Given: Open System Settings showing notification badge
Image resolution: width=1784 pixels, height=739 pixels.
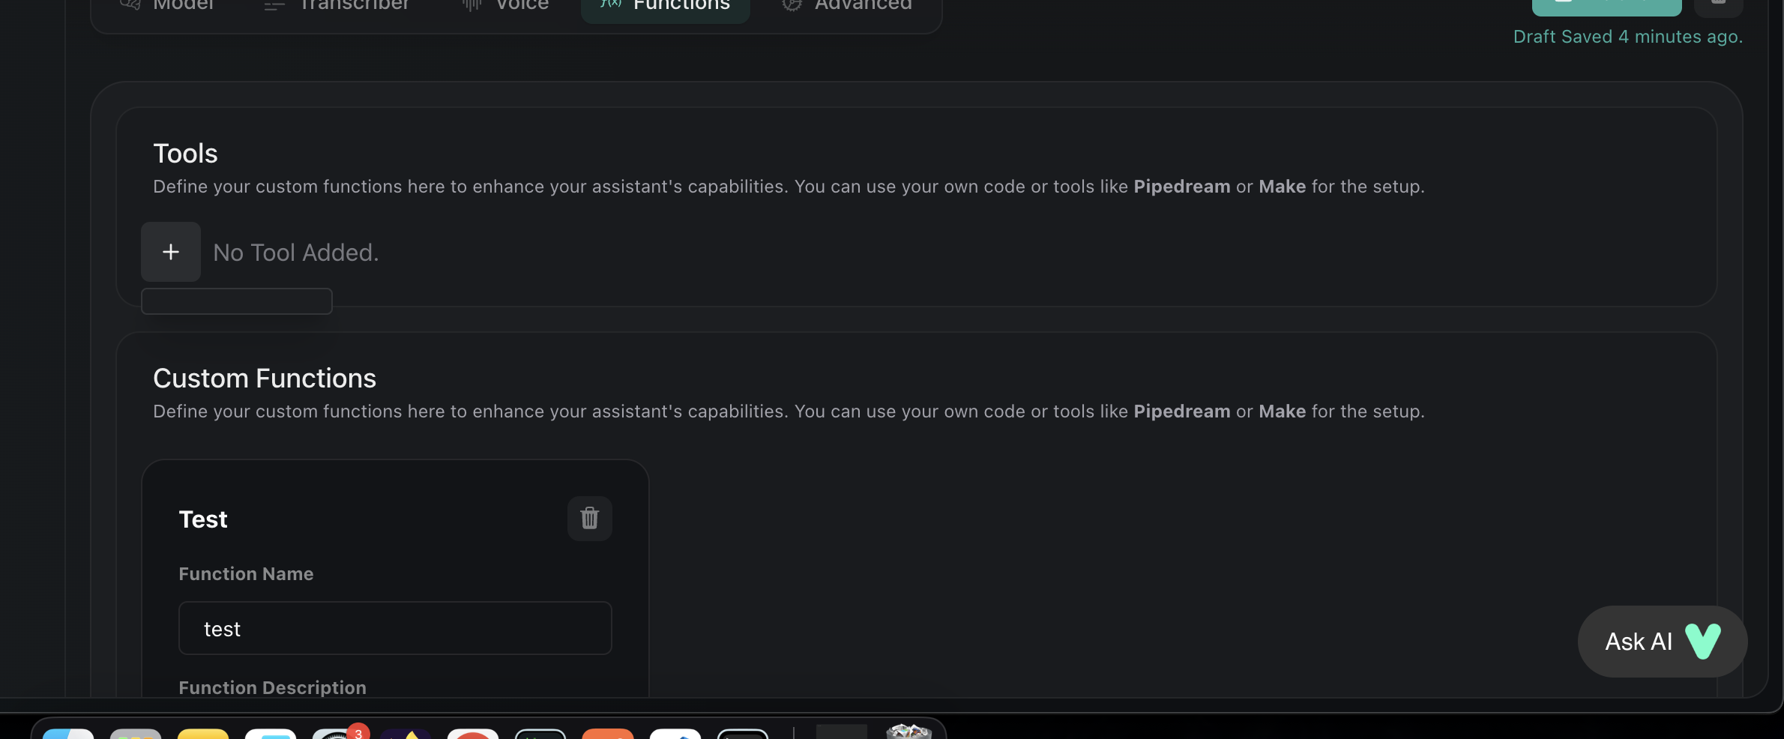Looking at the screenshot, I should [337, 736].
